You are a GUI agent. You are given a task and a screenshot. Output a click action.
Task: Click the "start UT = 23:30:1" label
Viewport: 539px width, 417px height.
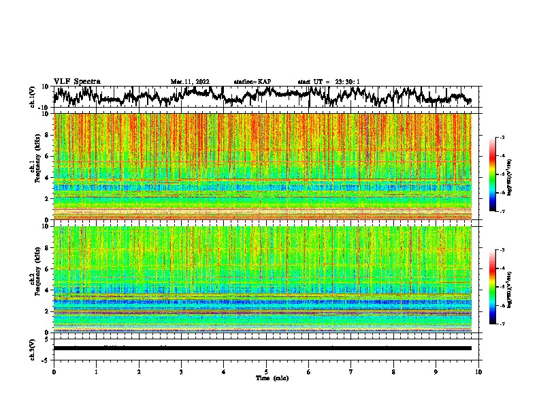click(x=329, y=82)
